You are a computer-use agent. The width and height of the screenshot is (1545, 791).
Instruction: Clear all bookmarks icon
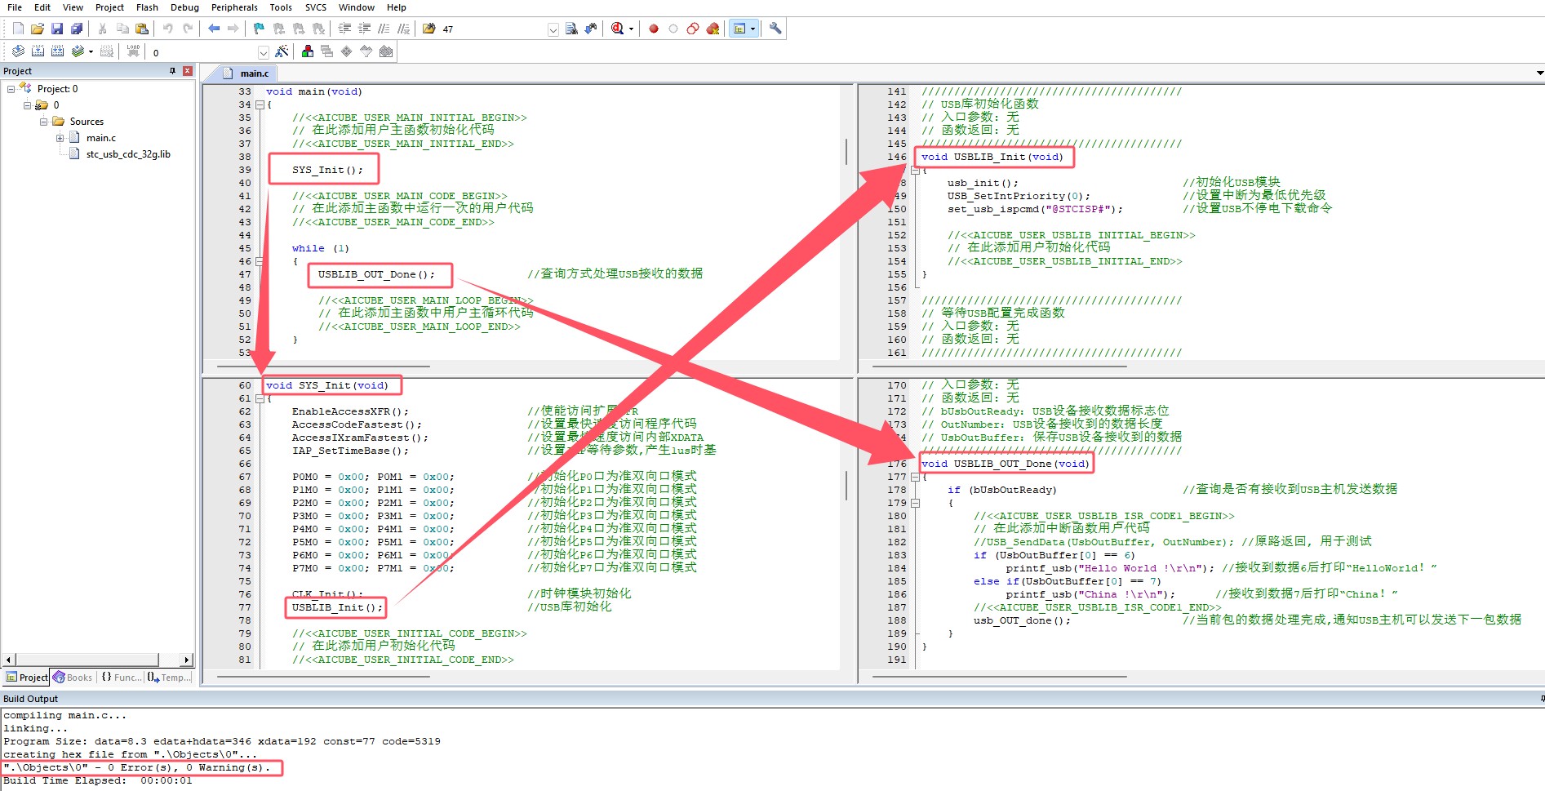coord(318,29)
